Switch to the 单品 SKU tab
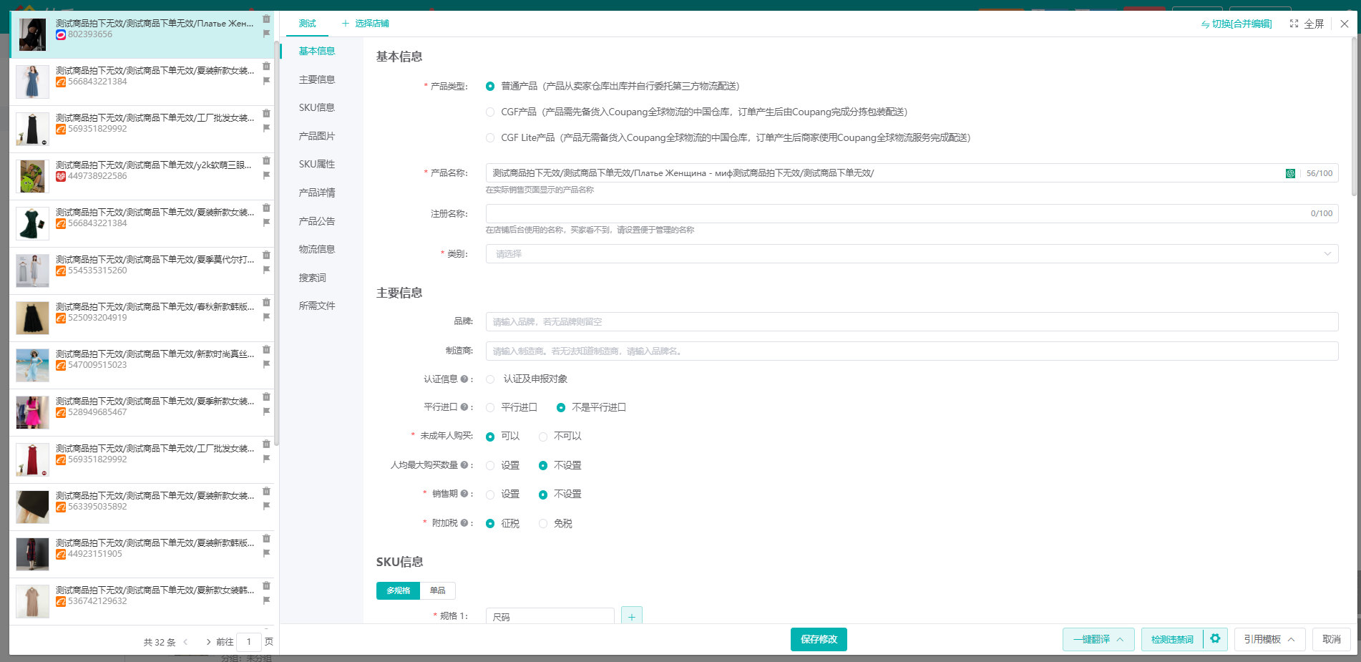Screen dimensions: 1361x662 pos(437,590)
